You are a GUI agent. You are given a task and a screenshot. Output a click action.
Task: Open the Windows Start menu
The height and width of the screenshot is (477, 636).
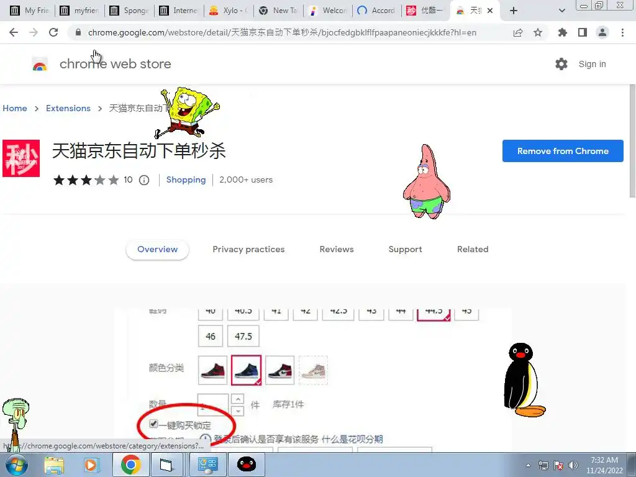tap(16, 465)
